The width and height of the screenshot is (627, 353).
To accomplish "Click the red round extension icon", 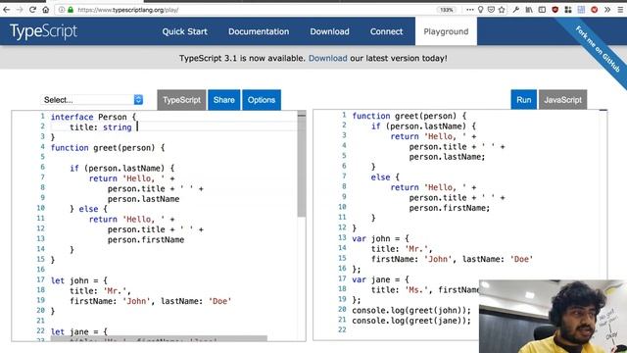I will click(x=595, y=10).
